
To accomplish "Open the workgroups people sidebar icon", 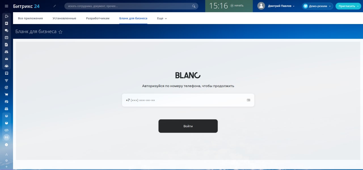I will coord(7,66).
